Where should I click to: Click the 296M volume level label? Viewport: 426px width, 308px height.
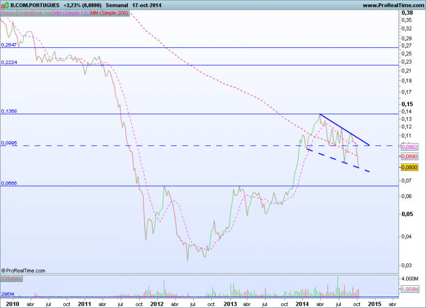coord(7,294)
